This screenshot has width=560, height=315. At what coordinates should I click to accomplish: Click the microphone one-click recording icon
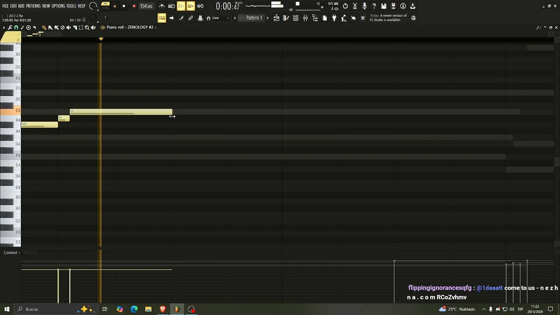364,6
